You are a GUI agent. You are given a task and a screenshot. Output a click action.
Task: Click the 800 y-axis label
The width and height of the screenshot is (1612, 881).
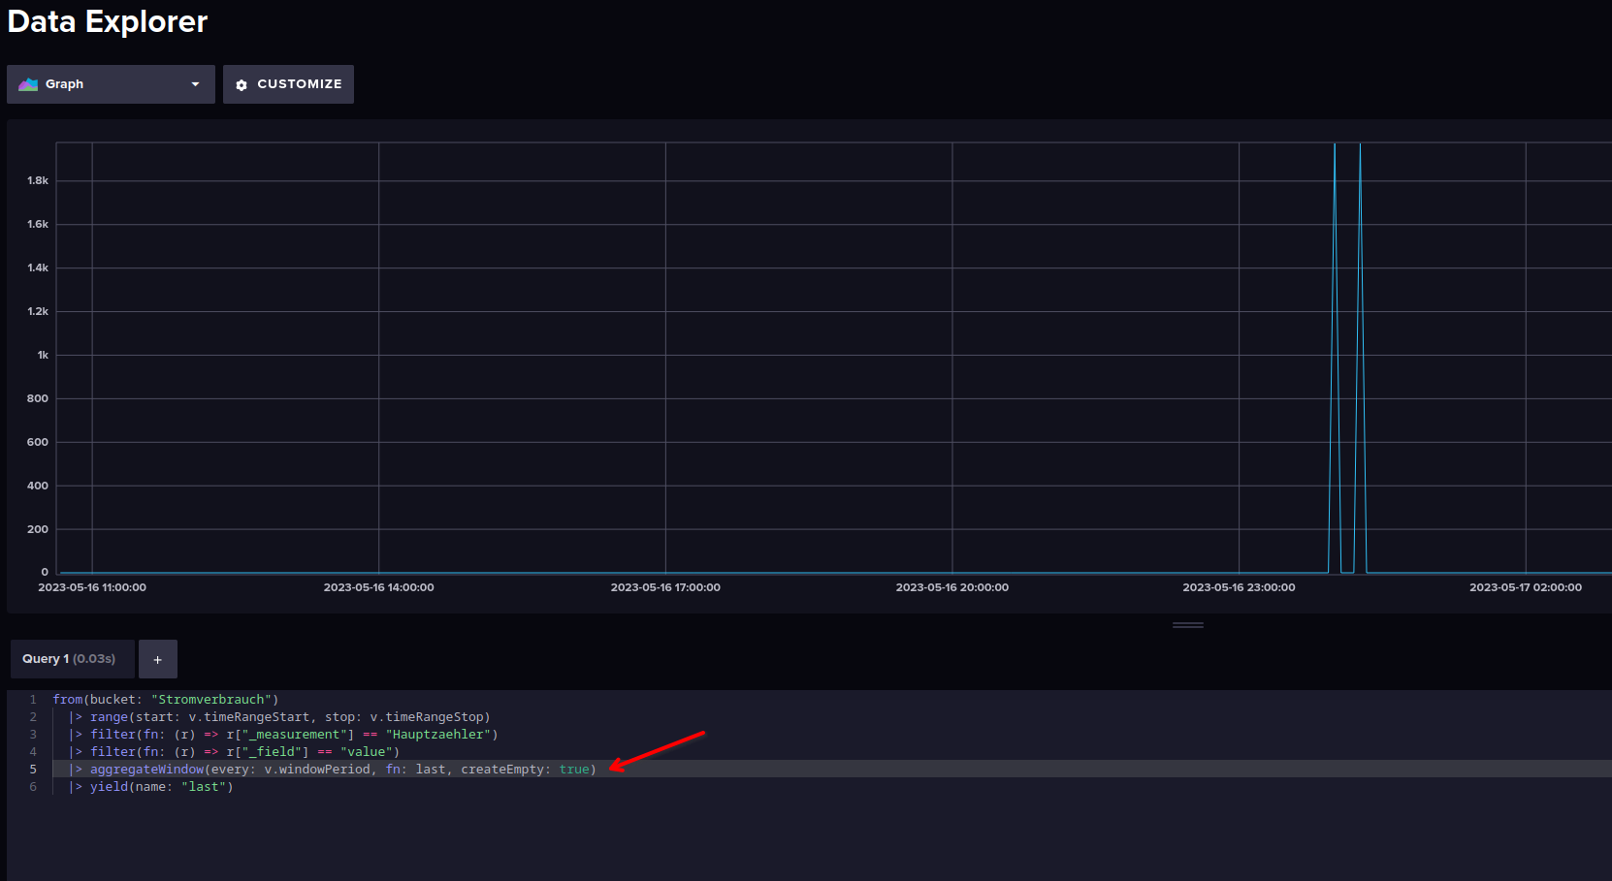(x=38, y=398)
